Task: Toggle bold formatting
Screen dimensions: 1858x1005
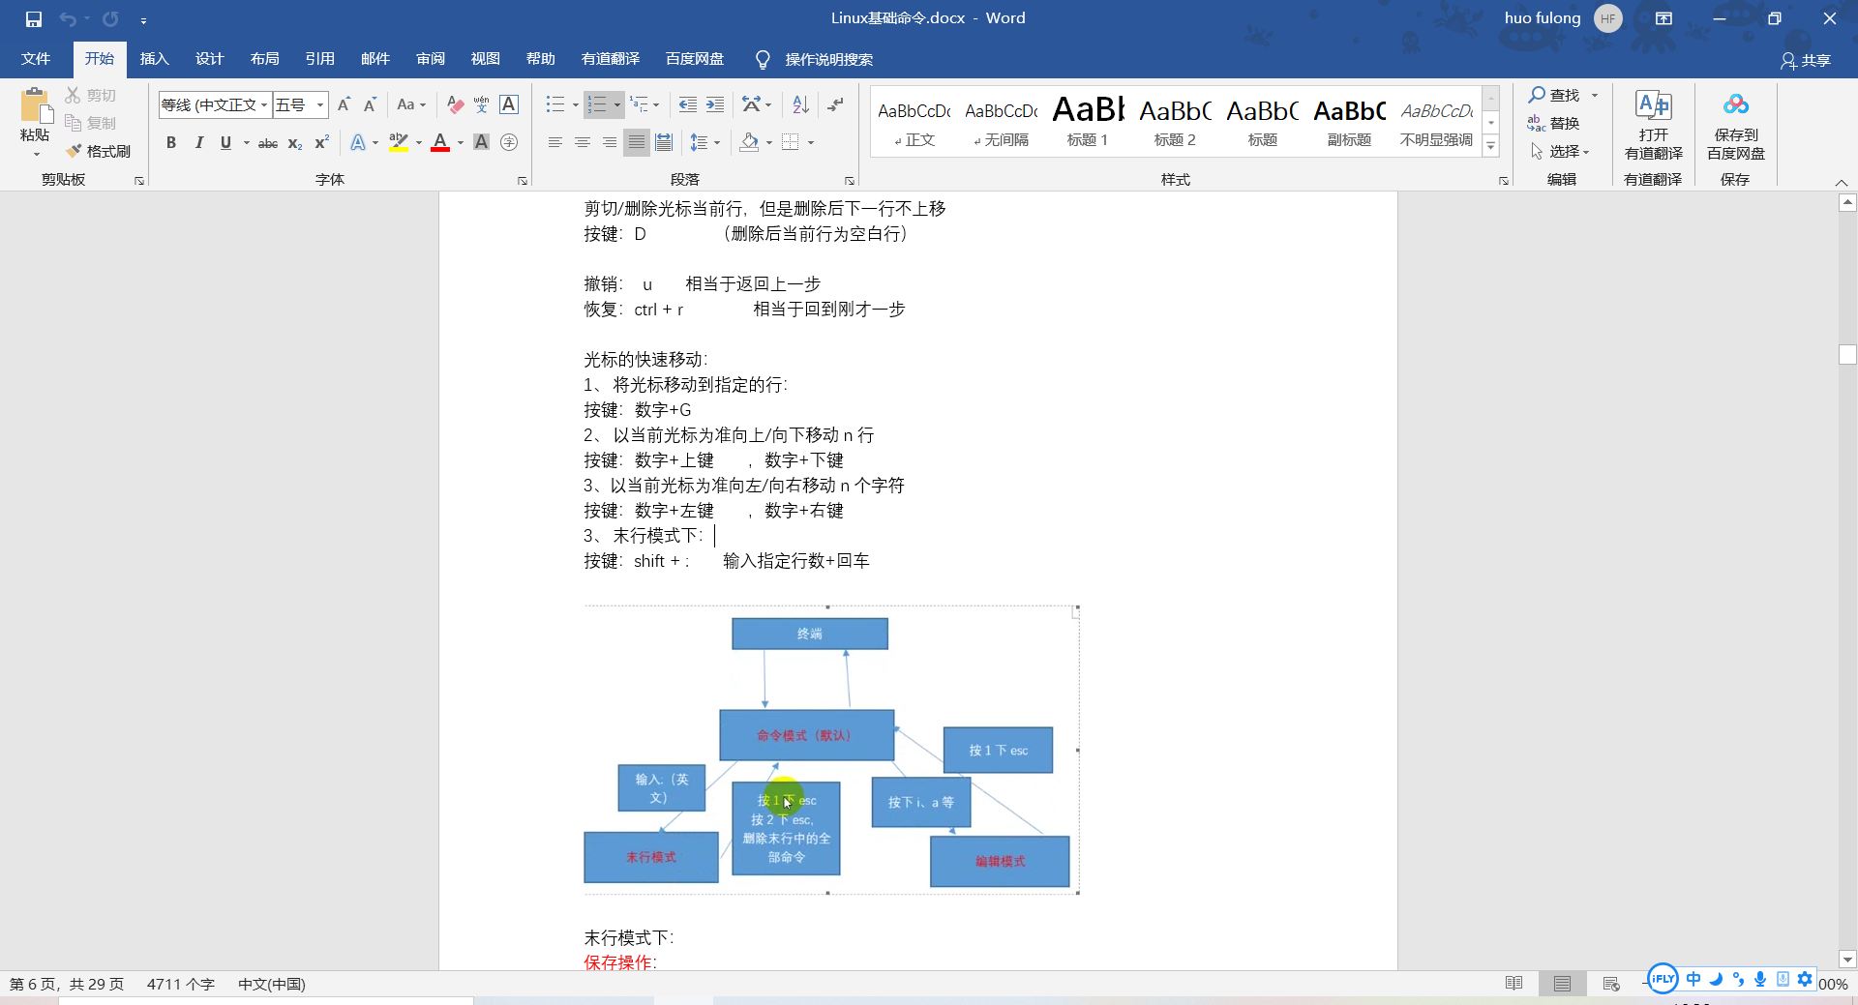Action: point(171,142)
